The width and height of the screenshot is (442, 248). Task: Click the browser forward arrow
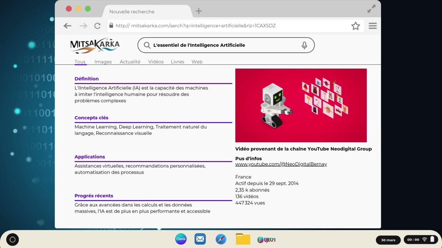click(83, 26)
